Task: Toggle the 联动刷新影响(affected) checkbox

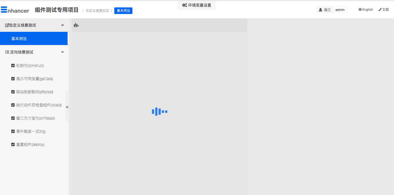Action: coord(13,92)
